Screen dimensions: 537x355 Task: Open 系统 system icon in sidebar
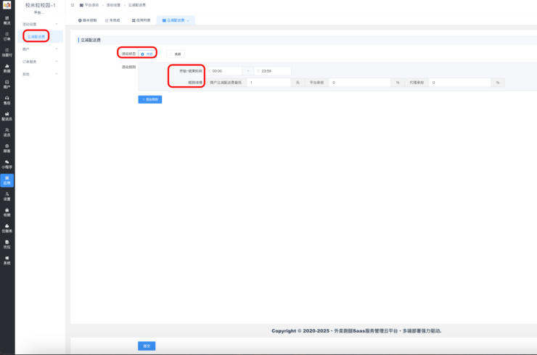click(x=7, y=259)
